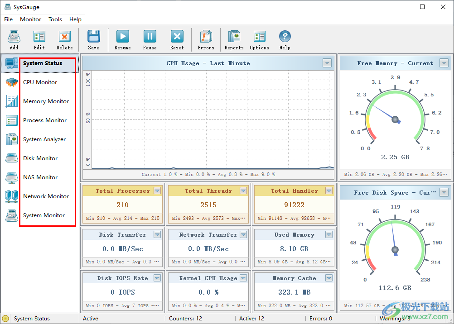This screenshot has width=454, height=324.
Task: Open the Total Threads dropdown arrow
Action: coord(243,191)
